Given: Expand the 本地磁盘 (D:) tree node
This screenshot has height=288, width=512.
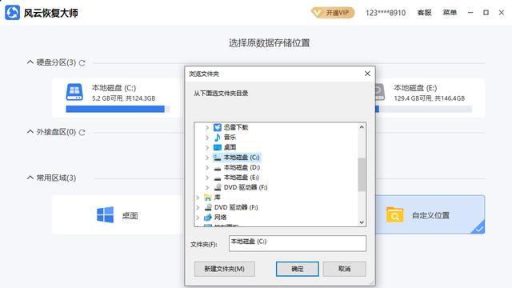Looking at the screenshot, I should point(207,167).
